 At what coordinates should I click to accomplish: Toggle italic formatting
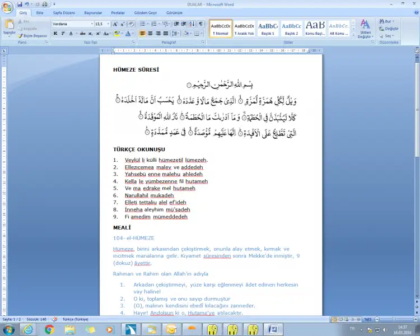click(63, 34)
